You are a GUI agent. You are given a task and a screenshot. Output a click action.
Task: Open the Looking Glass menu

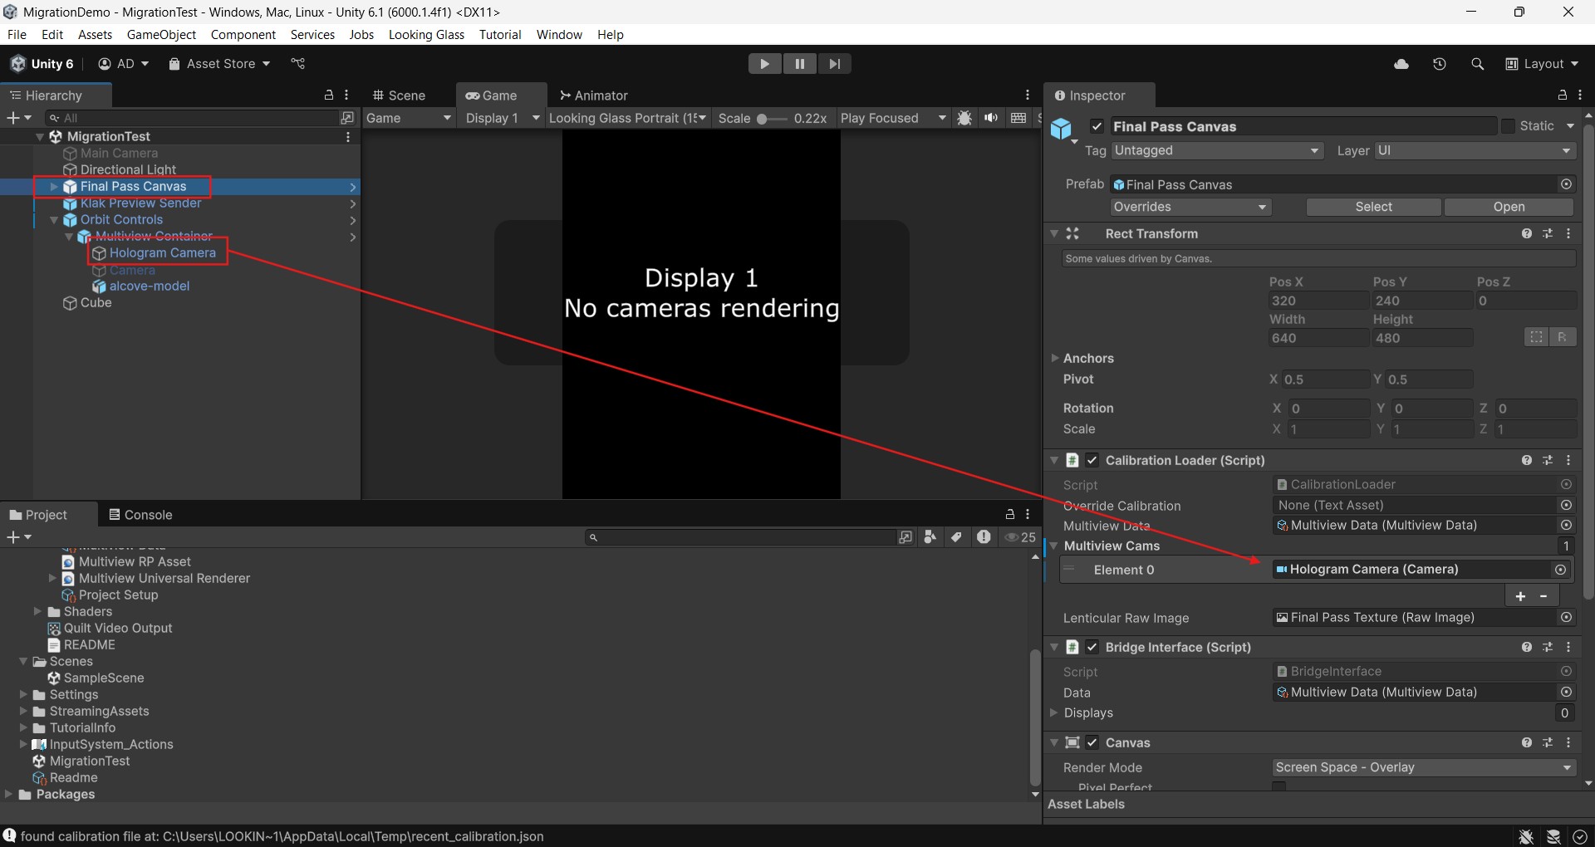pos(426,34)
